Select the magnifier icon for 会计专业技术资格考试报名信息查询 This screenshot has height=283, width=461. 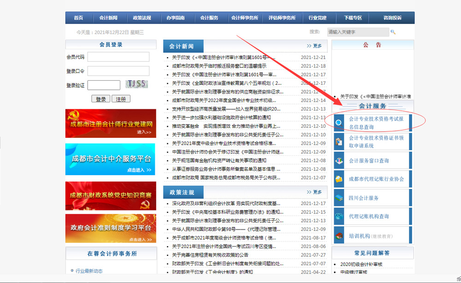coord(339,122)
